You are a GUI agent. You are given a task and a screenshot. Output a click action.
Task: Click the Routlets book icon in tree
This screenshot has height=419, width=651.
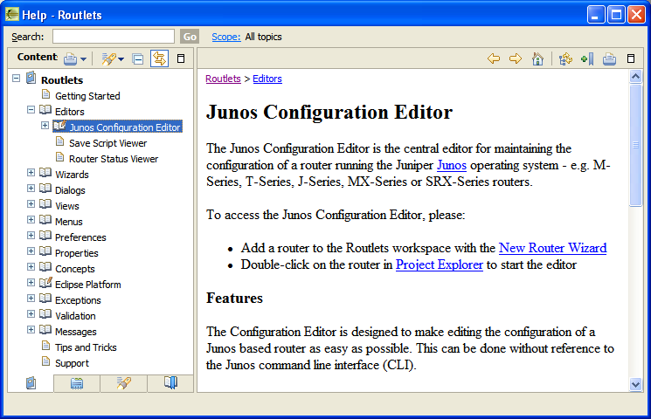pos(31,78)
